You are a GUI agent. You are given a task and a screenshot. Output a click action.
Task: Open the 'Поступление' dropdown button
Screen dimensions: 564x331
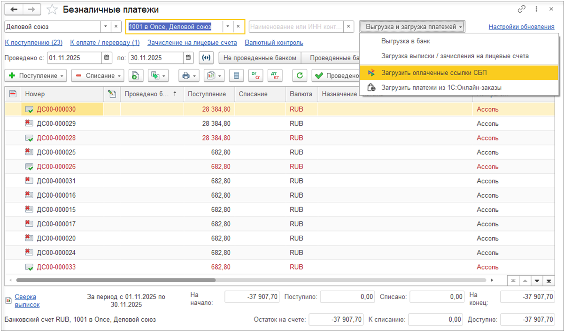click(x=36, y=76)
